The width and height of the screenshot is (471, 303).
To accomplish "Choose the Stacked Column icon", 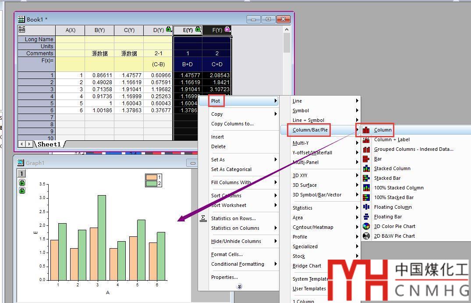I will coord(366,168).
